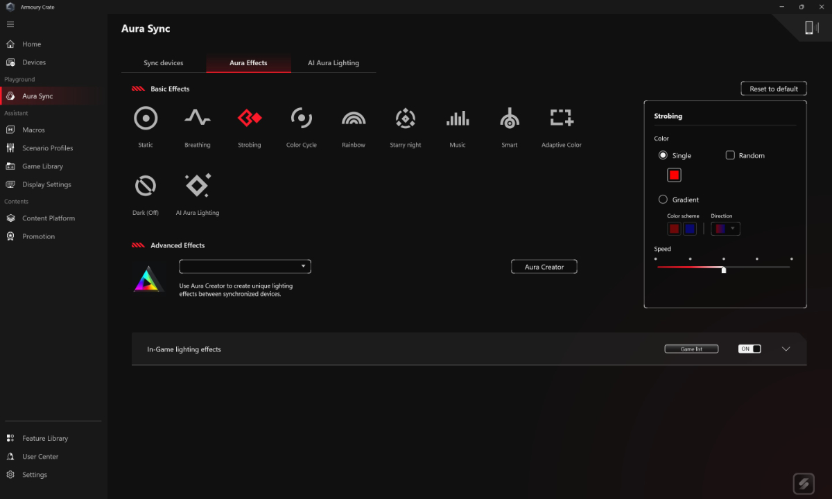This screenshot has height=499, width=832.
Task: Click the blue gradient scheme swatch
Action: tap(690, 229)
